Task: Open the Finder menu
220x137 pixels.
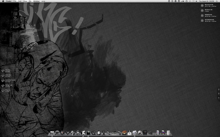Action: 8,1
